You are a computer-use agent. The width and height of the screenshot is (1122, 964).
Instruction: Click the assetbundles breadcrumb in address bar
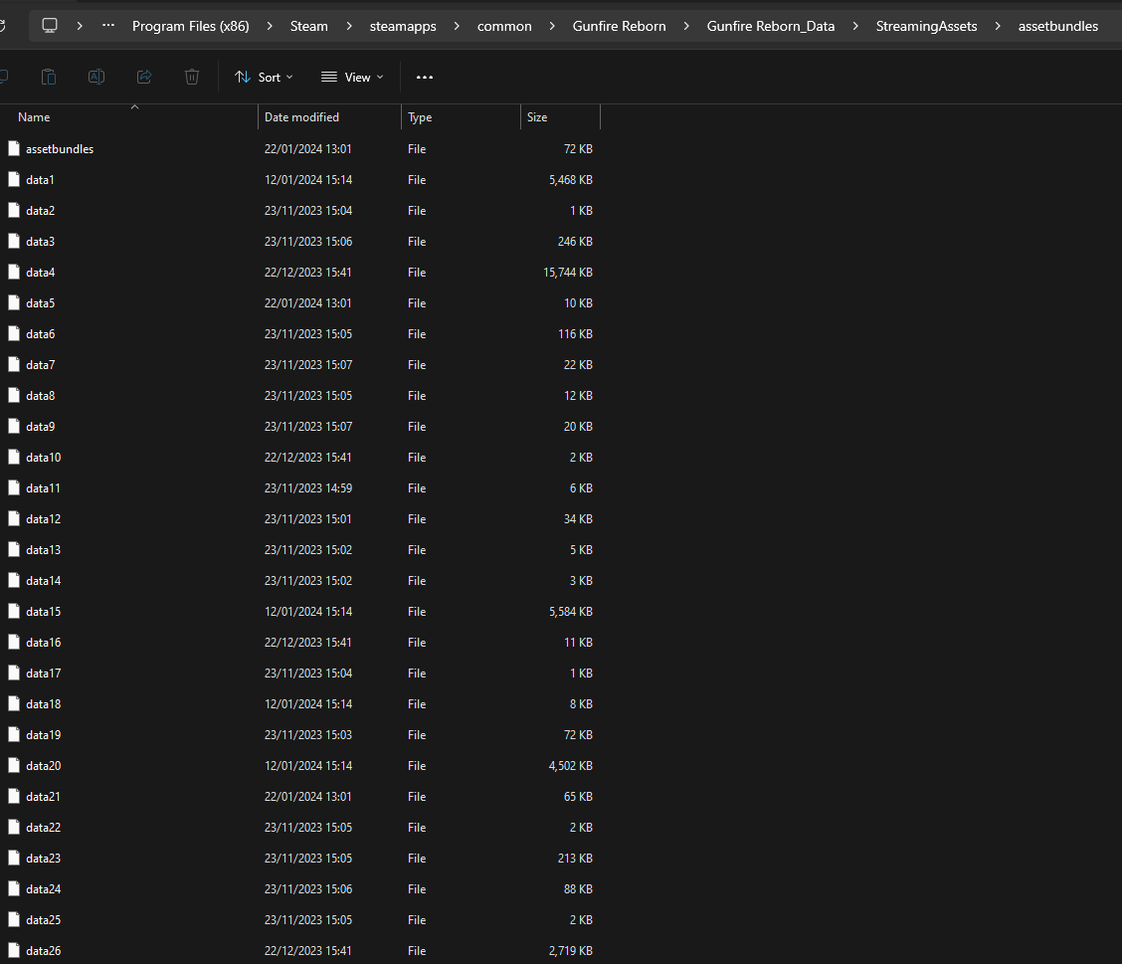[x=1058, y=26]
